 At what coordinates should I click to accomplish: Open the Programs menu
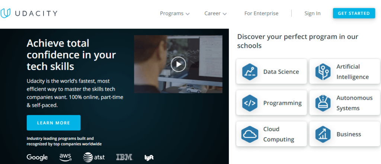pos(175,14)
